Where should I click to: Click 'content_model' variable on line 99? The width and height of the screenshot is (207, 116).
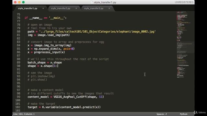click(x=38, y=97)
